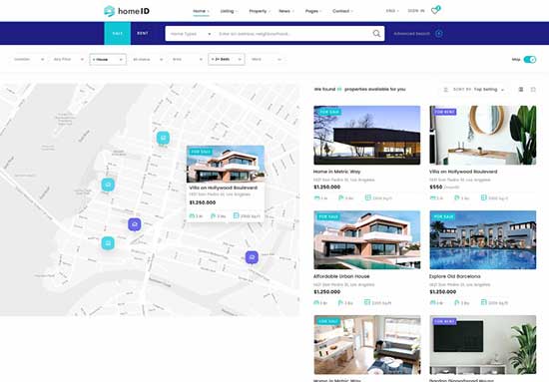Select the leftmost purple map marker
Image resolution: width=549 pixels, height=382 pixels.
click(135, 224)
